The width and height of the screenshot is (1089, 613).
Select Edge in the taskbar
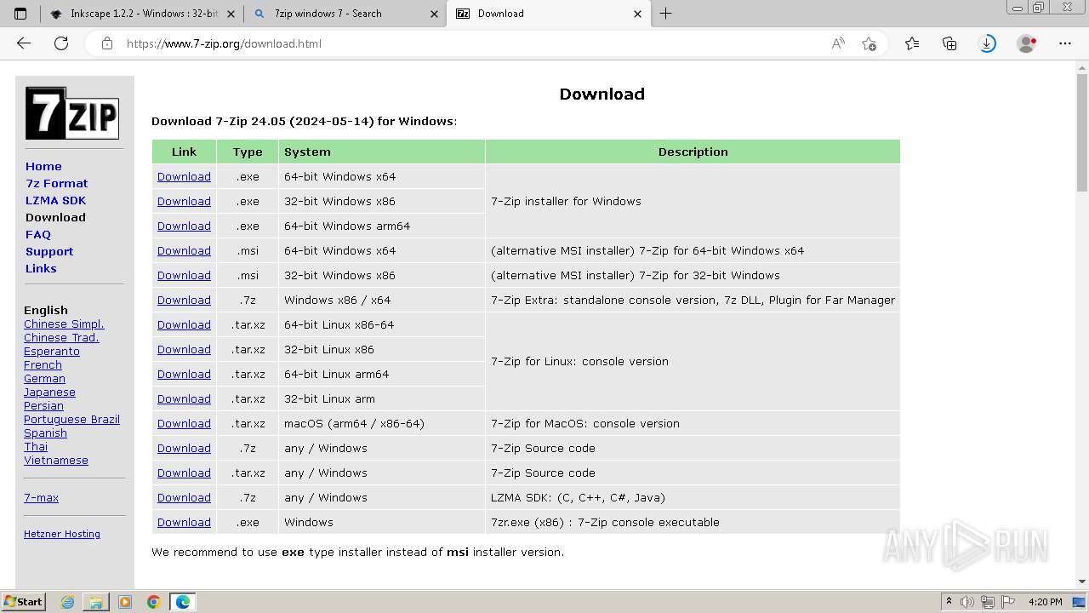point(183,602)
